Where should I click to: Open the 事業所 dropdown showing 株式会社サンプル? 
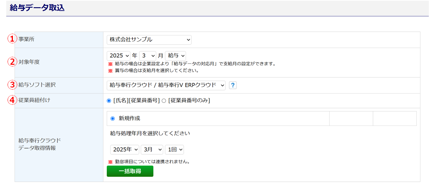(149, 40)
